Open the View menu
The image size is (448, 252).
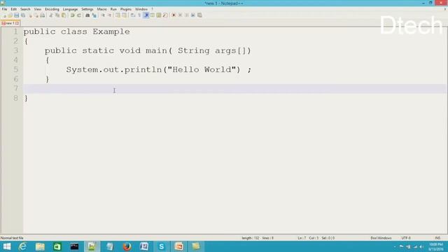tap(37, 9)
